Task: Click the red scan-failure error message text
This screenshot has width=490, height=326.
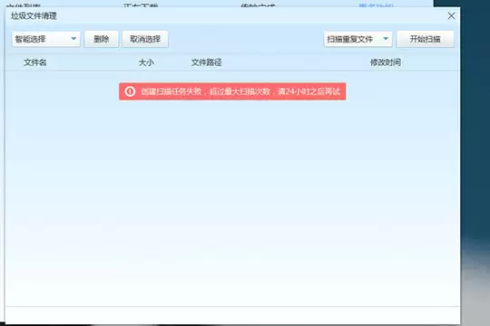Action: coord(240,91)
